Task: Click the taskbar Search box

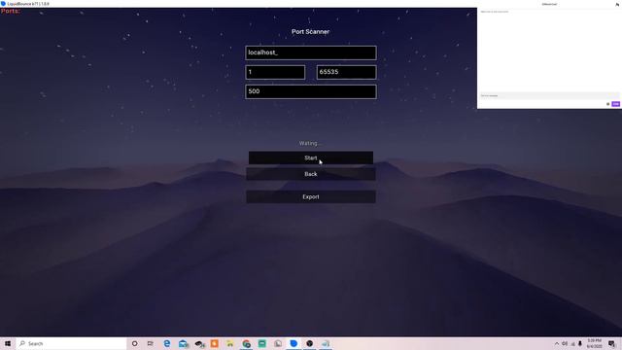Action: coord(71,343)
